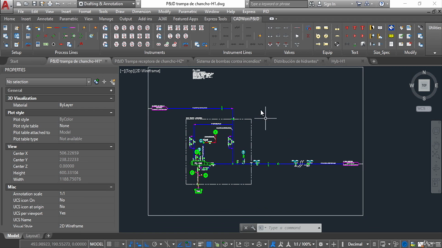Image resolution: width=442 pixels, height=248 pixels.
Task: Switch to Distribución de hidrantes drawing tab
Action: [x=296, y=61]
